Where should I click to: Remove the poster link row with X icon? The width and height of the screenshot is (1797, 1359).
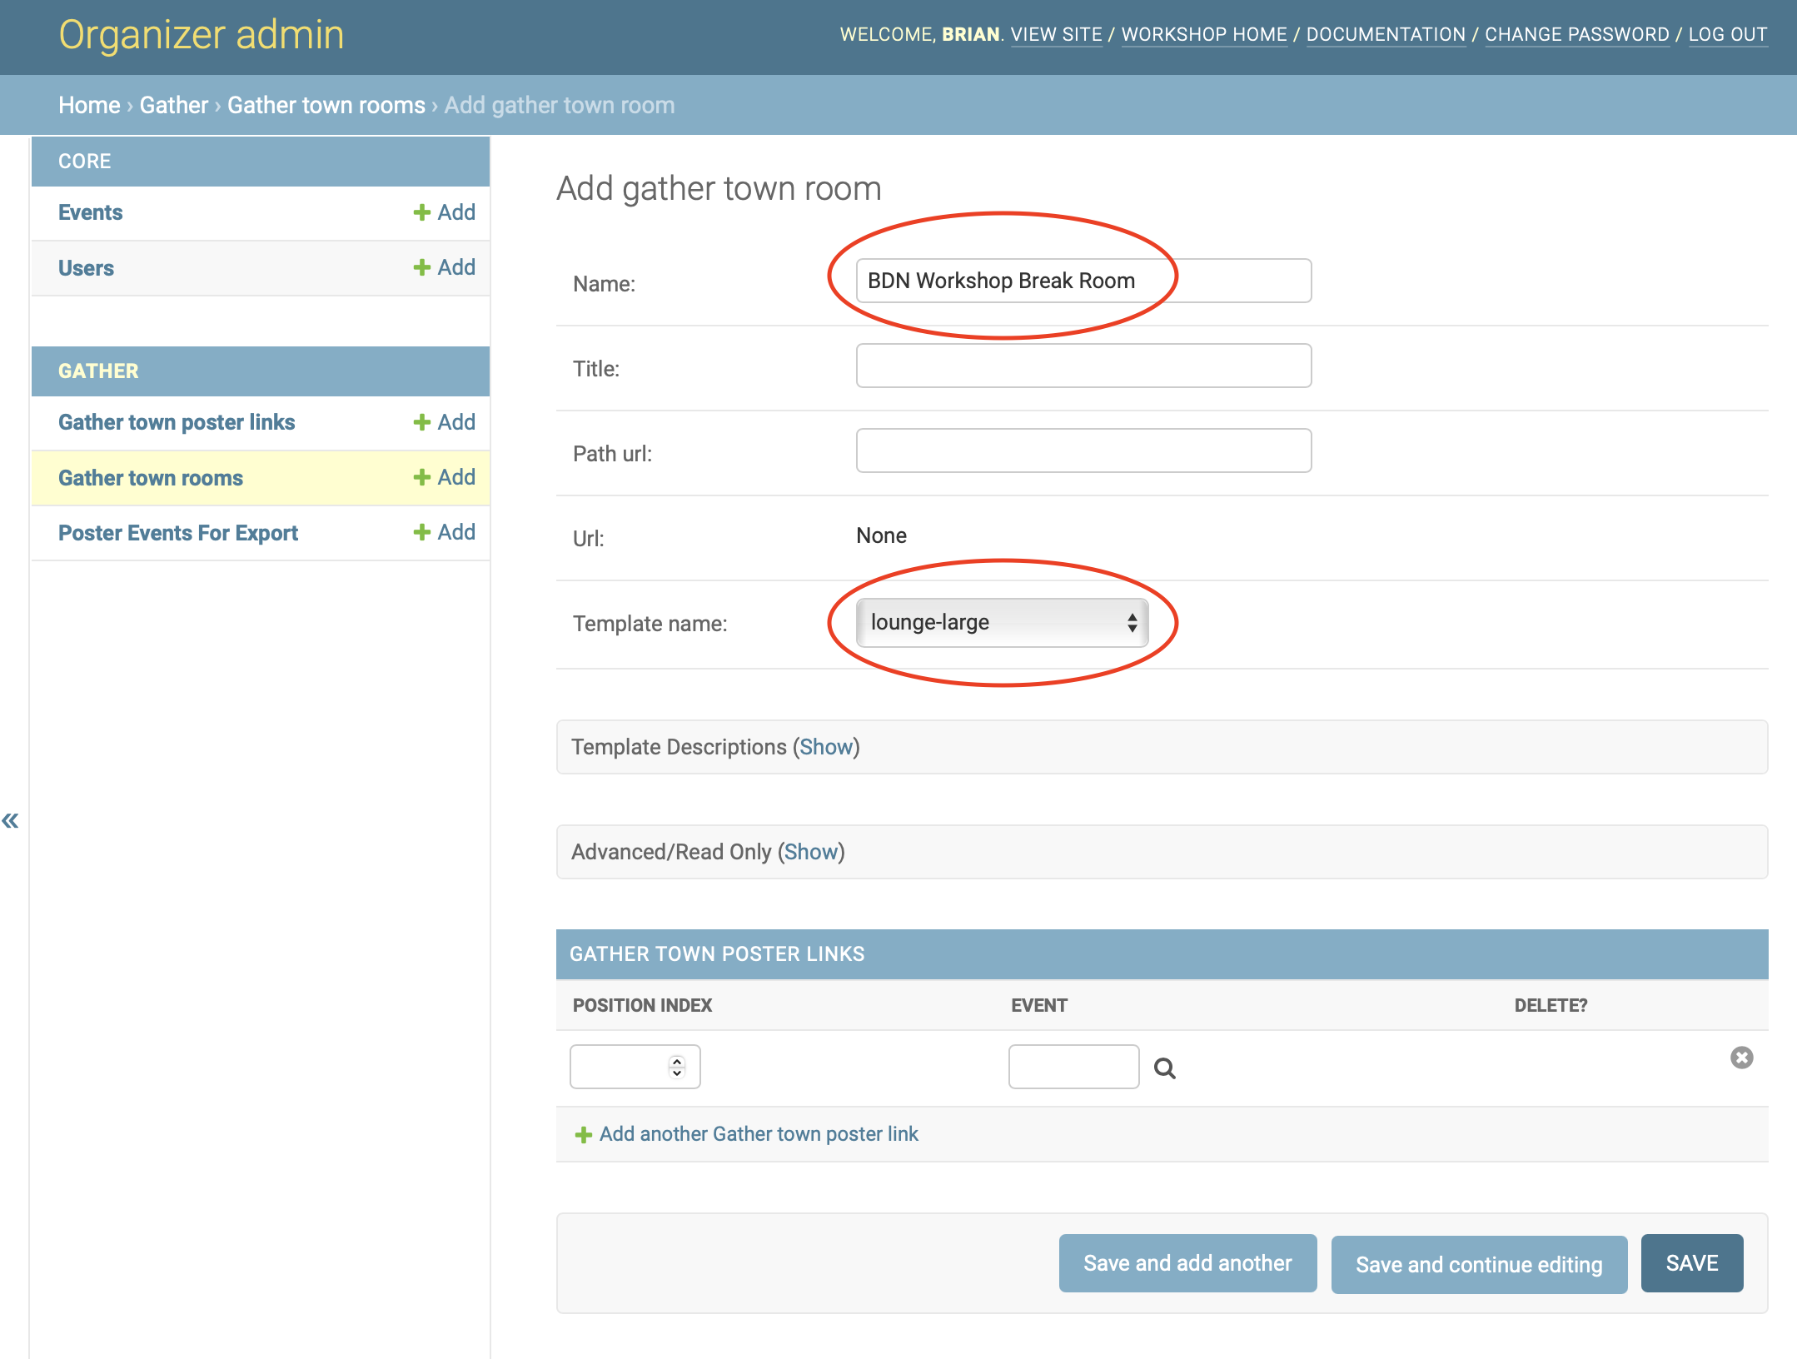click(1741, 1058)
